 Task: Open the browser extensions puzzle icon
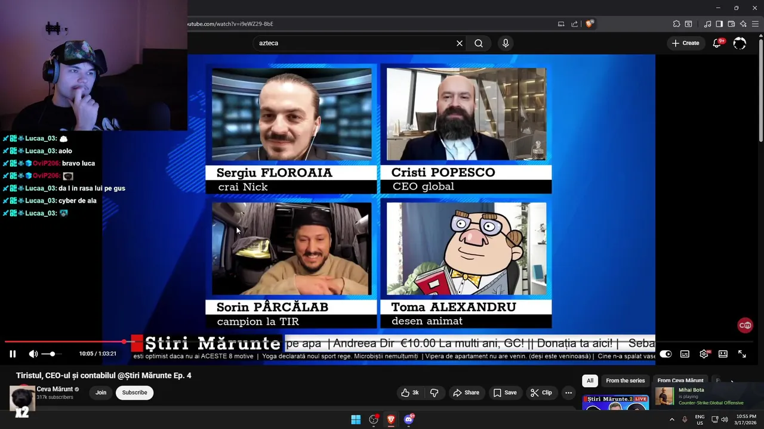point(676,24)
